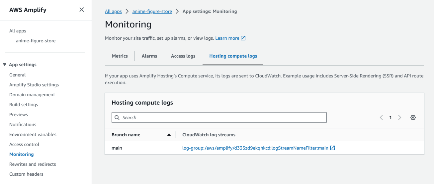Open table preferences gear icon
The image size is (434, 184).
[413, 117]
